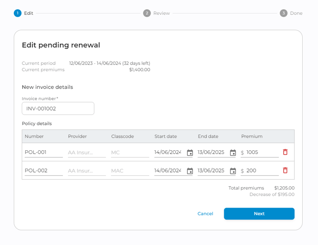
Task: Click the MC classcode field
Action: 129,152
